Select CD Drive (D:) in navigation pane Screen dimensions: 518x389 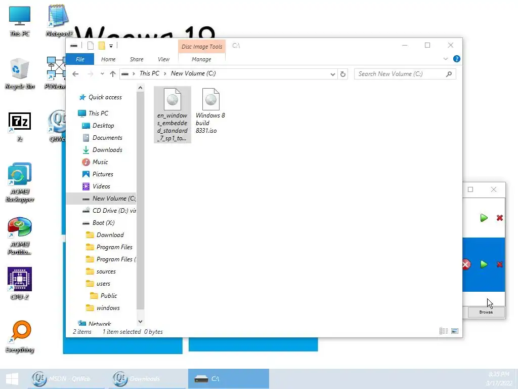(109, 211)
